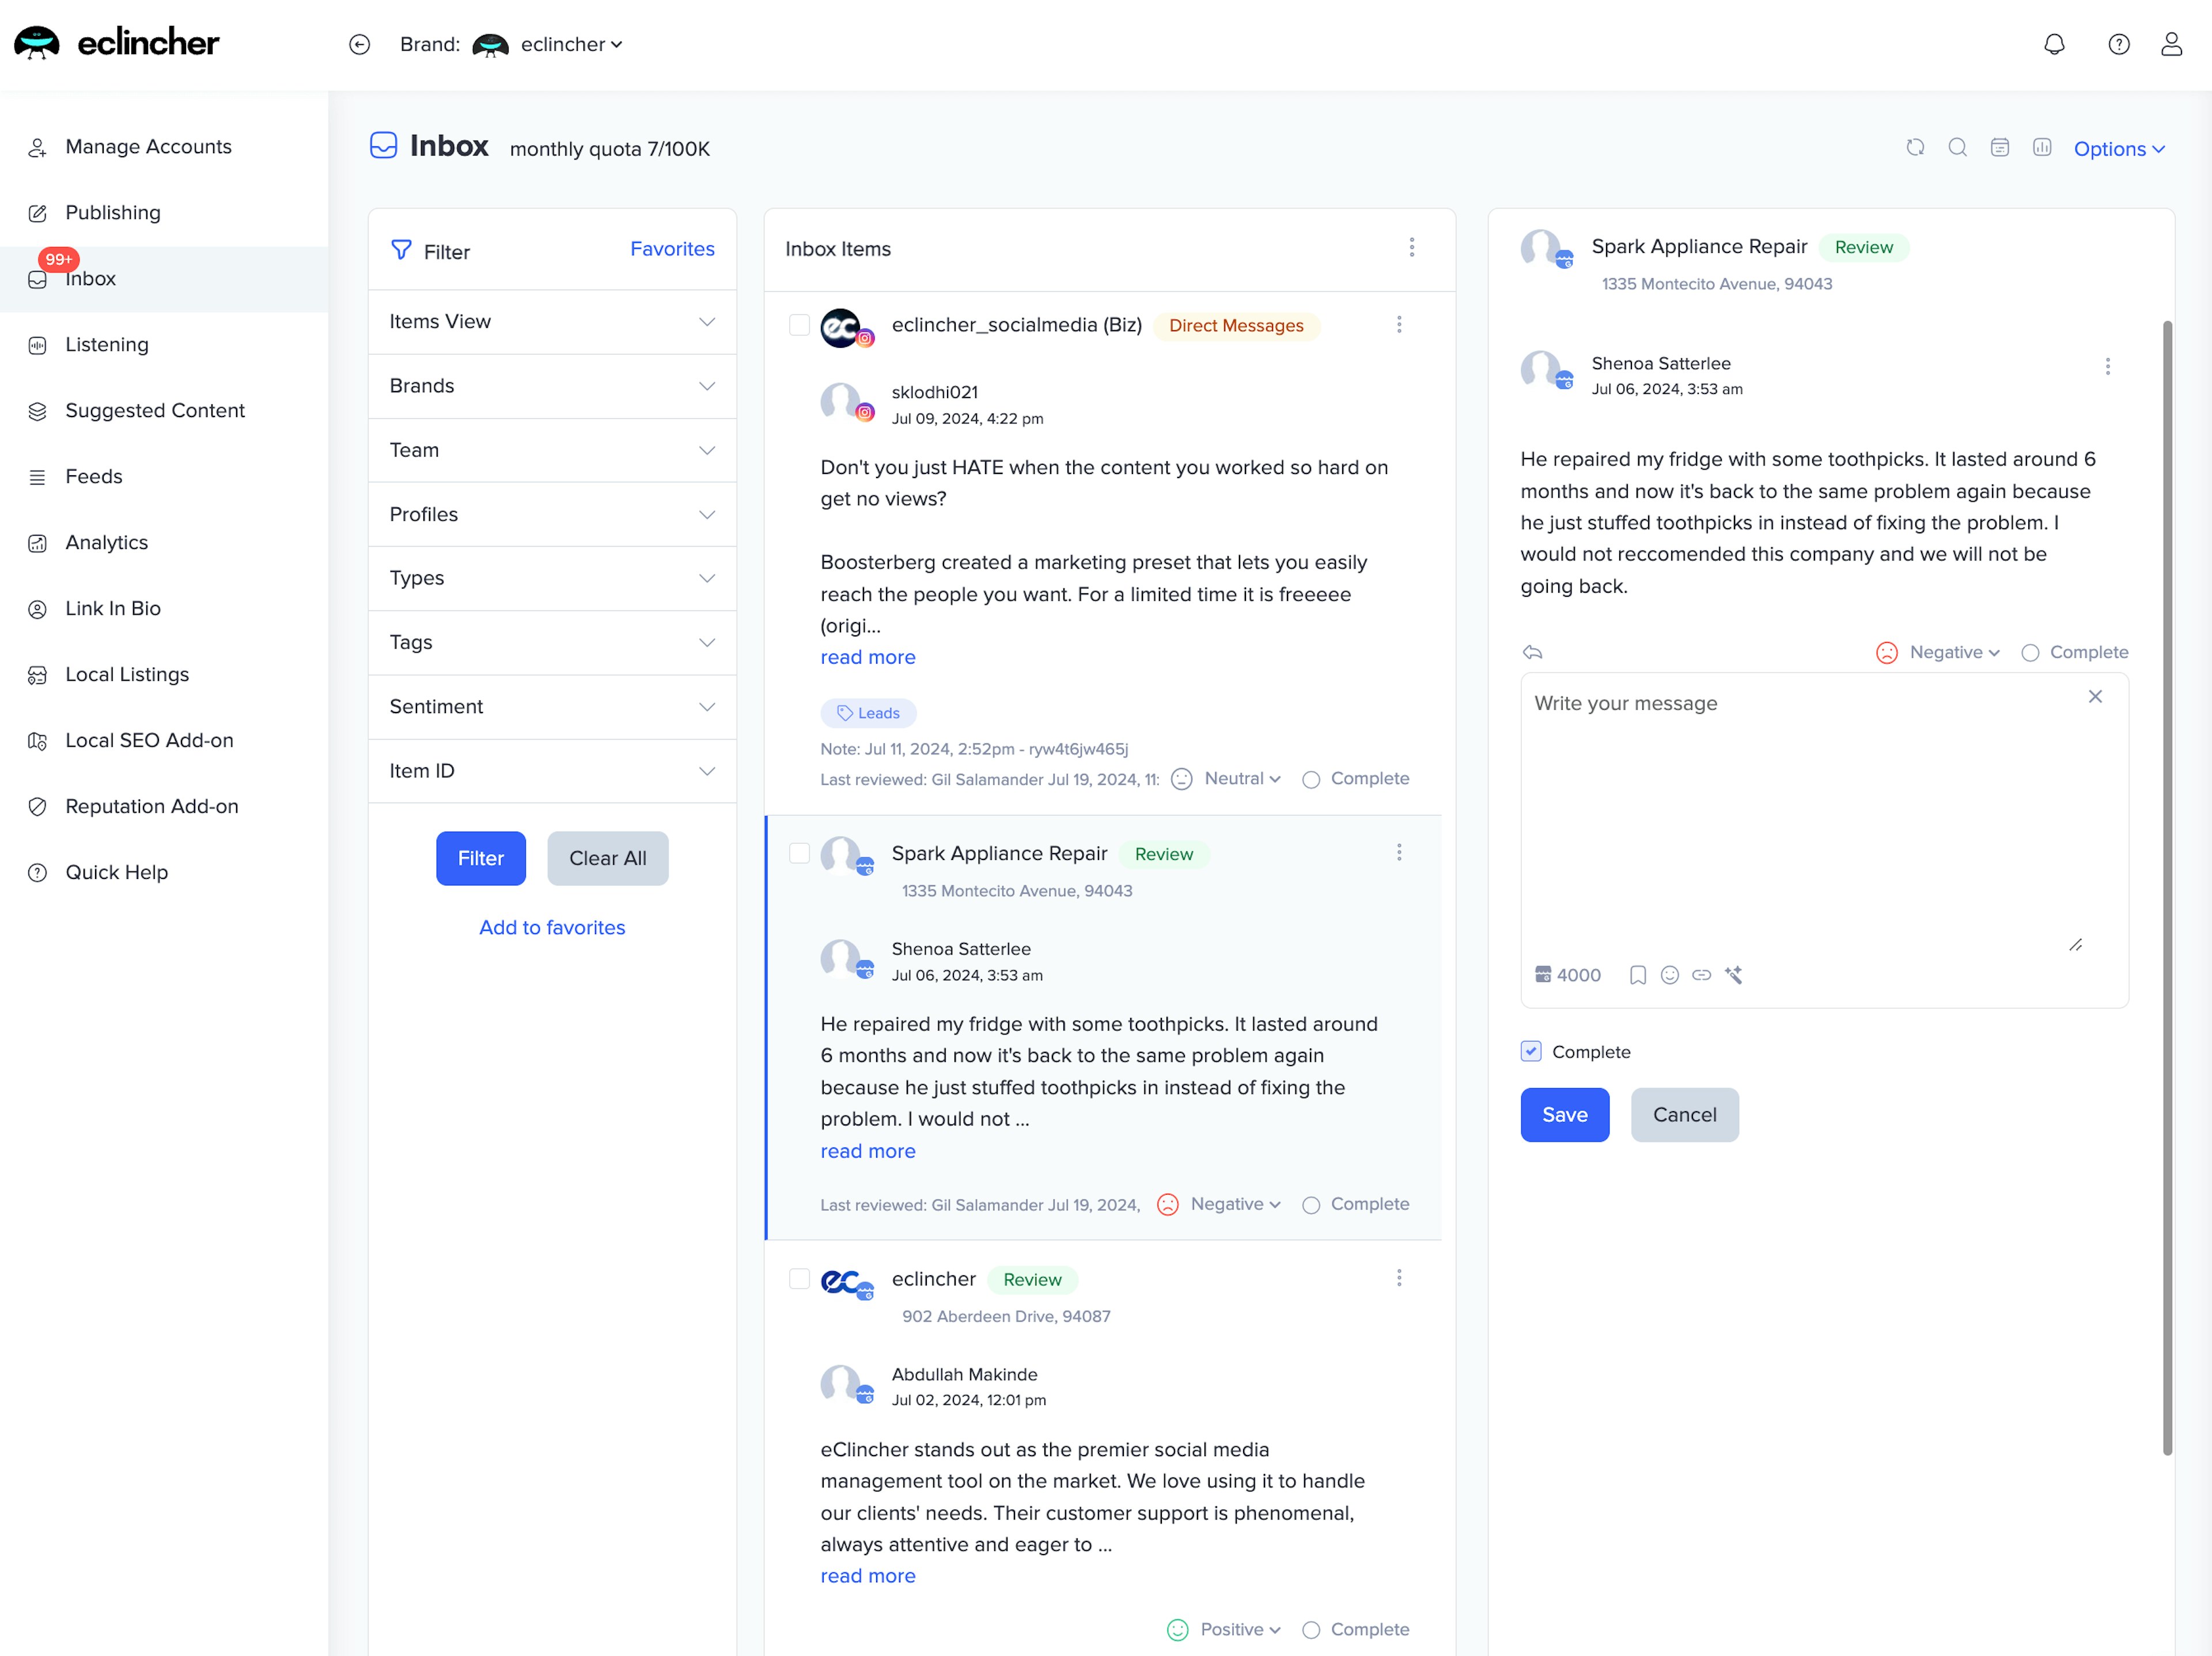Go to Publishing section
This screenshot has width=2212, height=1656.
point(112,213)
